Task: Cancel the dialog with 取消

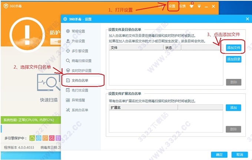Action: coord(240,155)
